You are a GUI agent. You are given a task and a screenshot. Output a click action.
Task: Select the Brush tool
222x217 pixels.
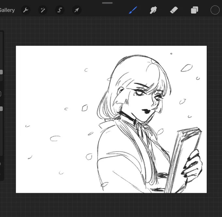(x=133, y=10)
